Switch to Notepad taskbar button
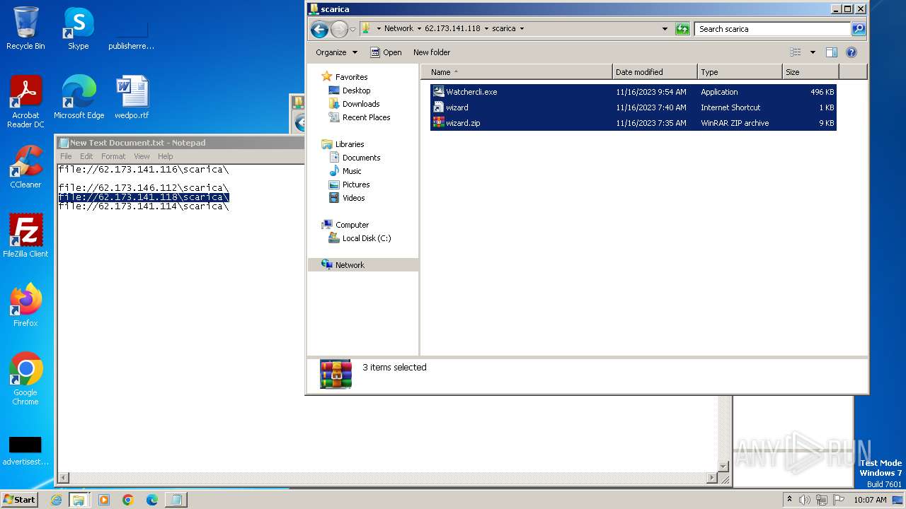This screenshot has height=509, width=906. [x=176, y=500]
